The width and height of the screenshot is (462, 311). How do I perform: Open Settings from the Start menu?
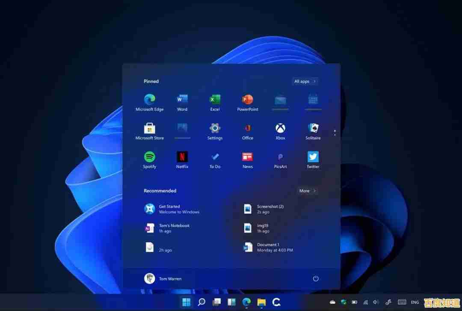tap(215, 130)
